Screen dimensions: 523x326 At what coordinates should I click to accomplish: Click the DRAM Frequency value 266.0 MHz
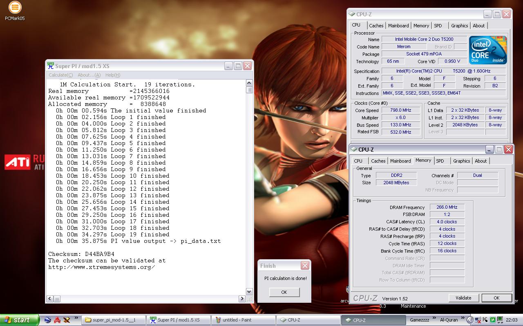click(x=447, y=207)
